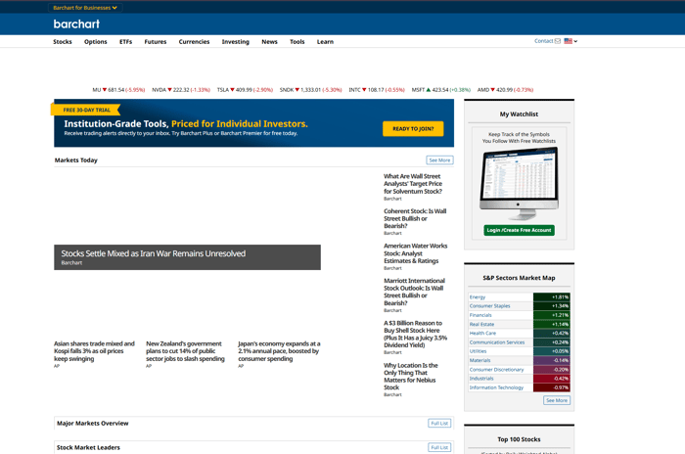Click the +1.81% Energy color cell
This screenshot has width=685, height=454.
click(551, 297)
